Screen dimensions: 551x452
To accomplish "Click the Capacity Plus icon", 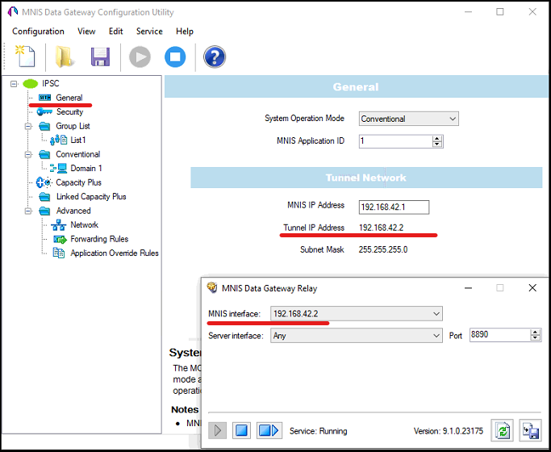I will [x=44, y=182].
